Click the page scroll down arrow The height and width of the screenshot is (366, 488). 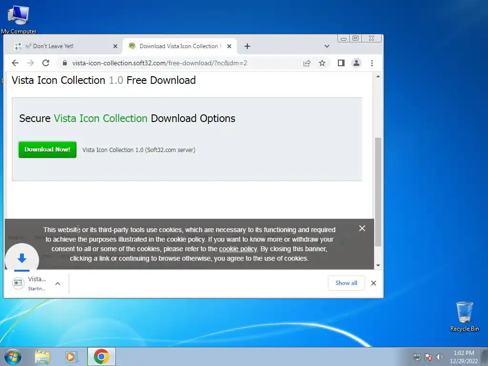(x=378, y=265)
